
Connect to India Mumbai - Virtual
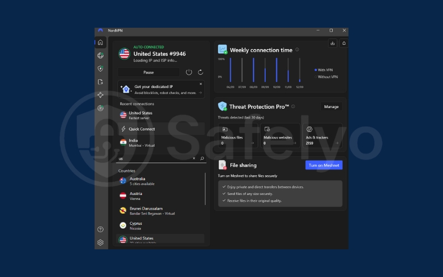[161, 143]
